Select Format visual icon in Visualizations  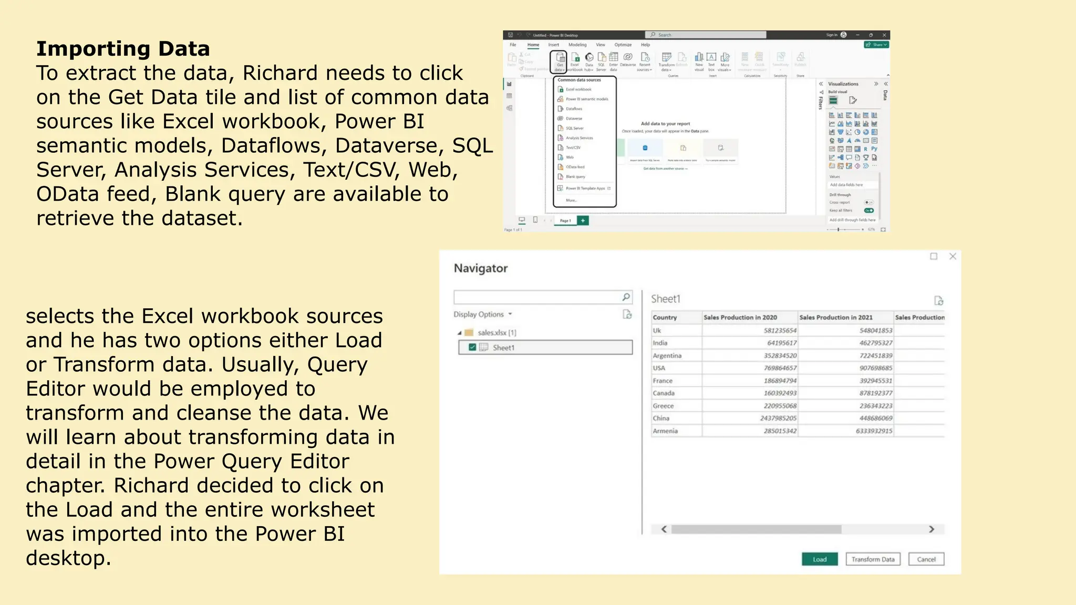tap(853, 100)
